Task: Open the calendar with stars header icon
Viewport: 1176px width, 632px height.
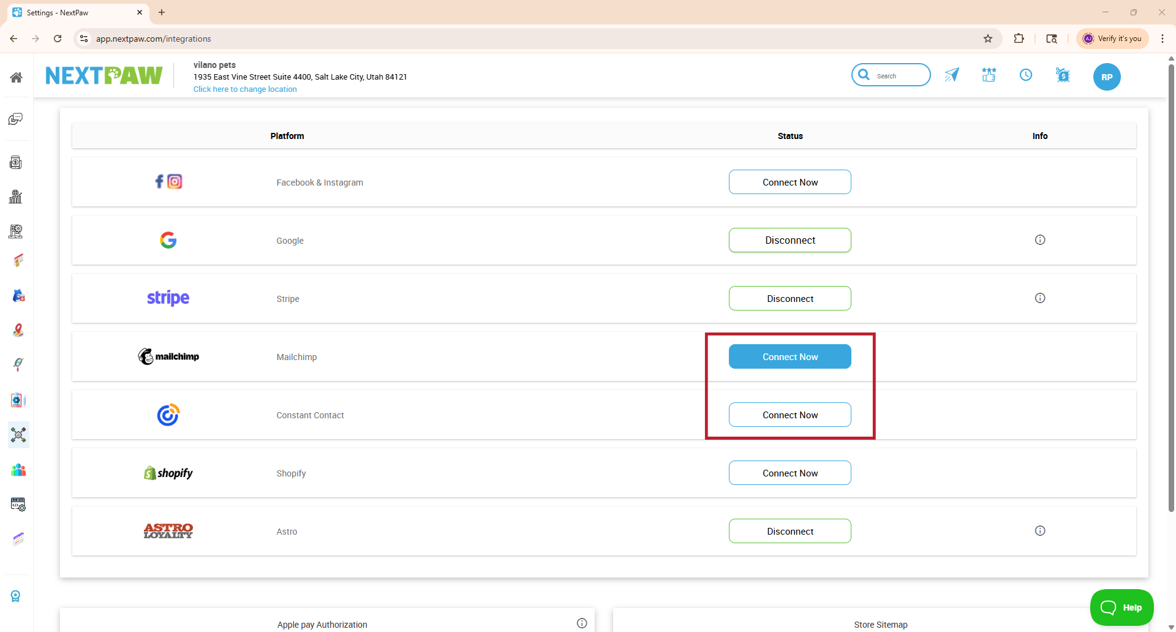Action: pos(989,75)
